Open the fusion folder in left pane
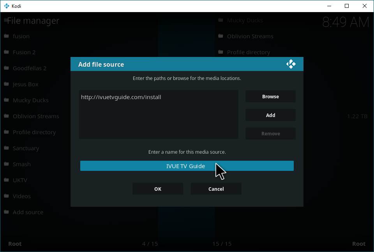The height and width of the screenshot is (252, 374). coord(21,36)
